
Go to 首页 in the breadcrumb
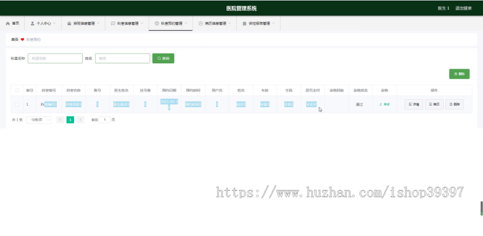click(15, 39)
